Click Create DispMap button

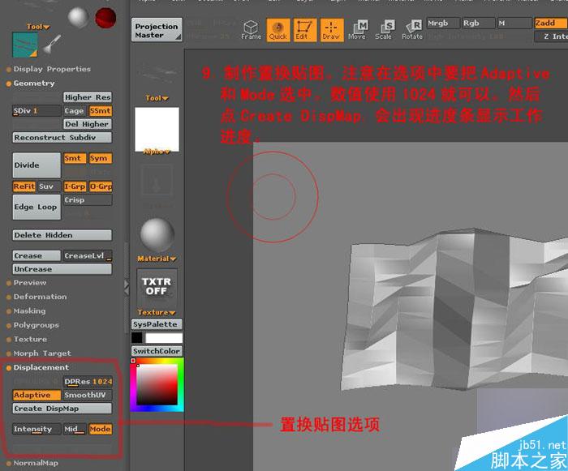(x=62, y=409)
